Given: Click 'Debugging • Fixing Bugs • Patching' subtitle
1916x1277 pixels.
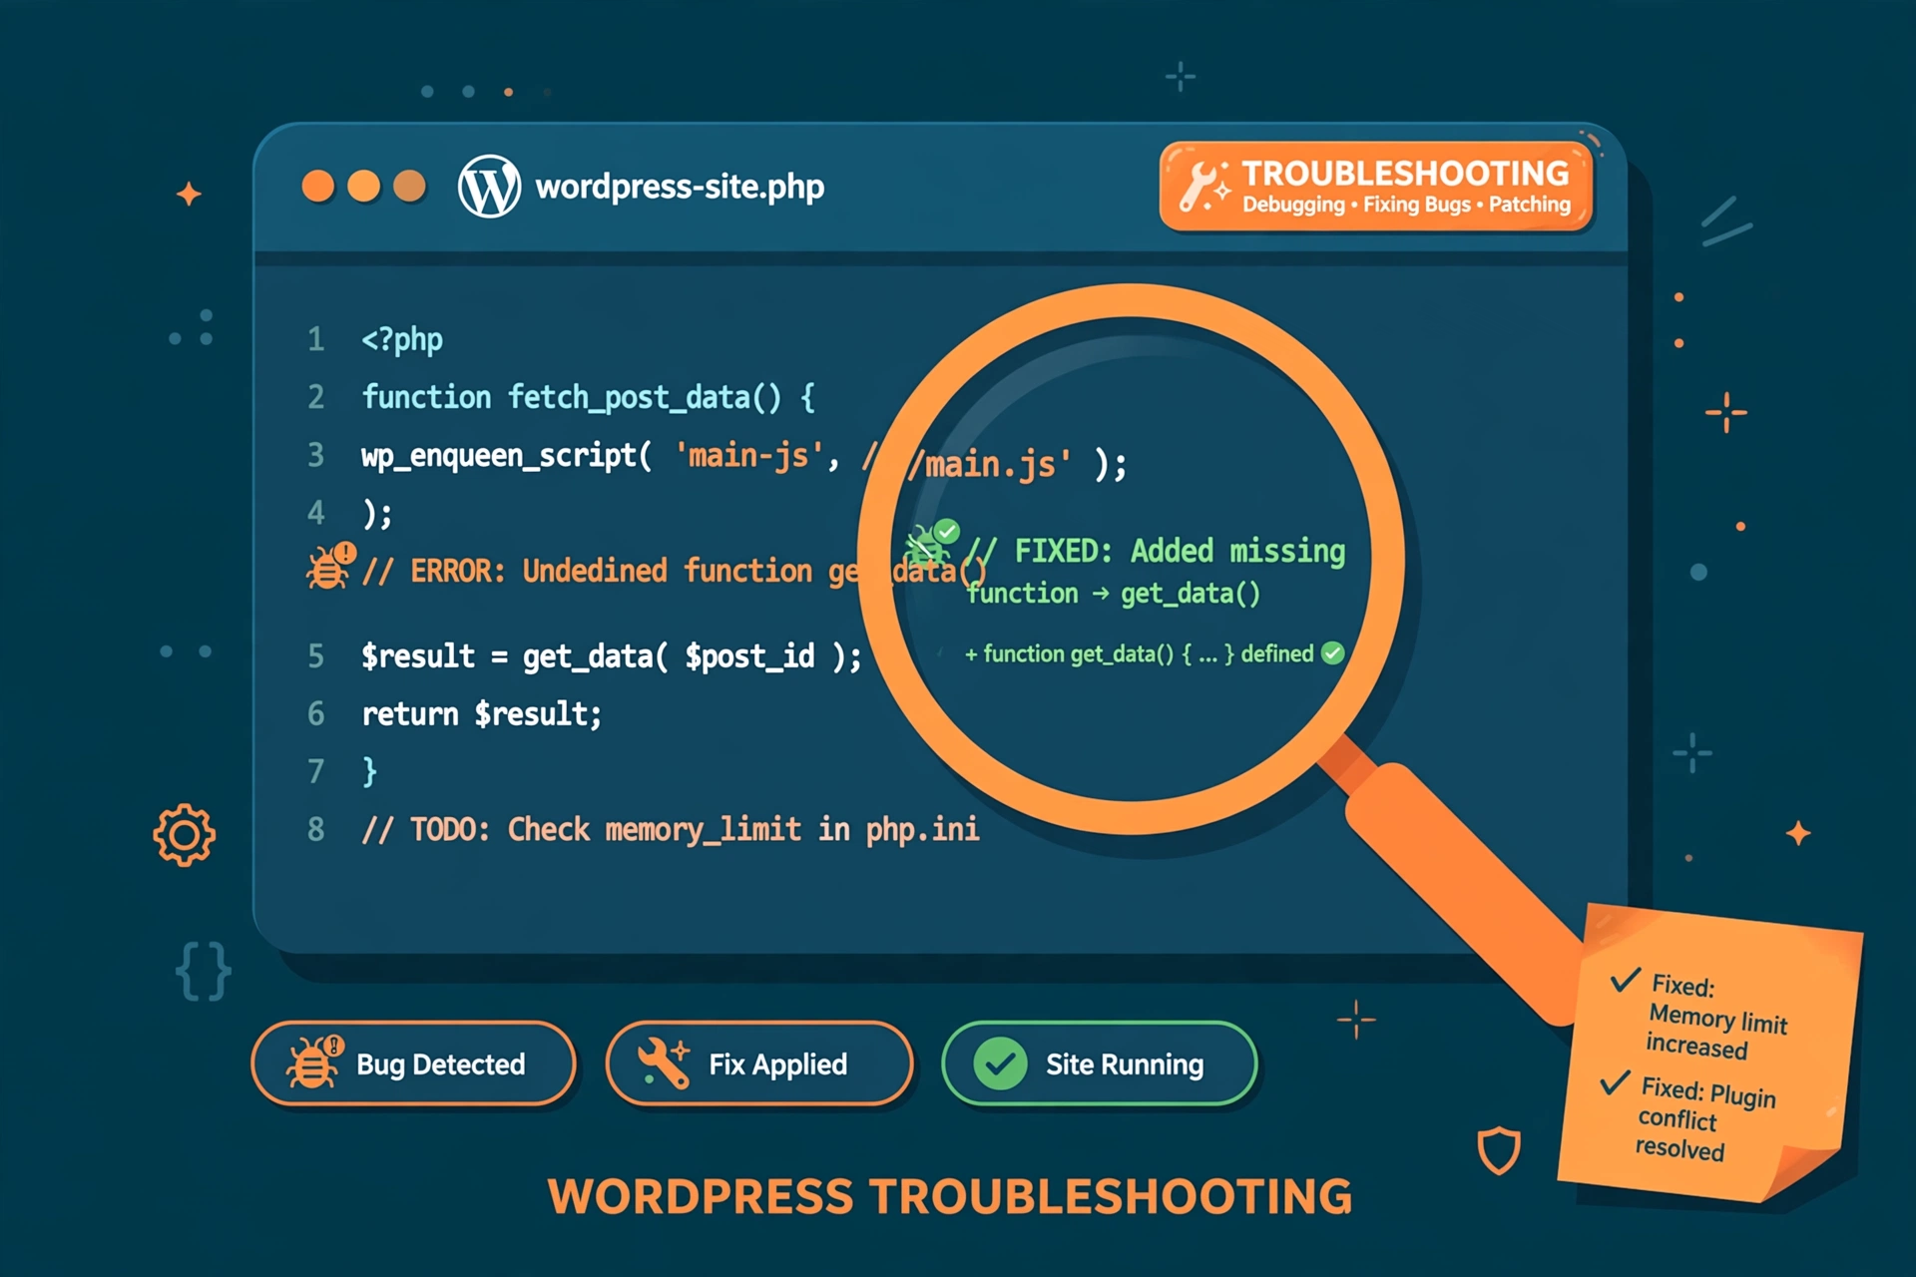Looking at the screenshot, I should pyautogui.click(x=1406, y=205).
